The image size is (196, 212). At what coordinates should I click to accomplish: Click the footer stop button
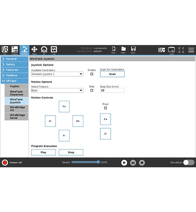pyautogui.click(x=142, y=163)
